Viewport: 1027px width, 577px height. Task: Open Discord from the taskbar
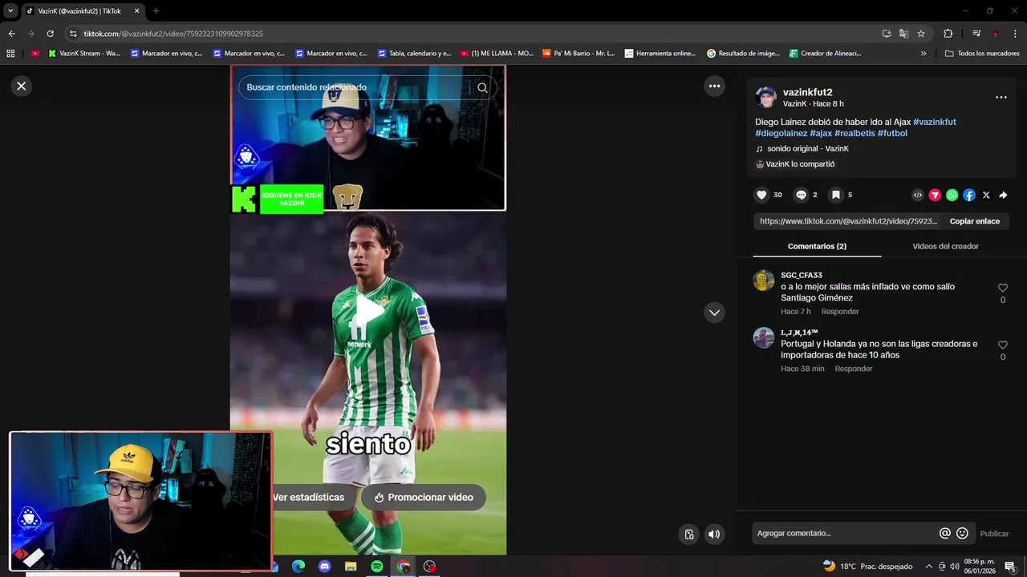click(324, 567)
